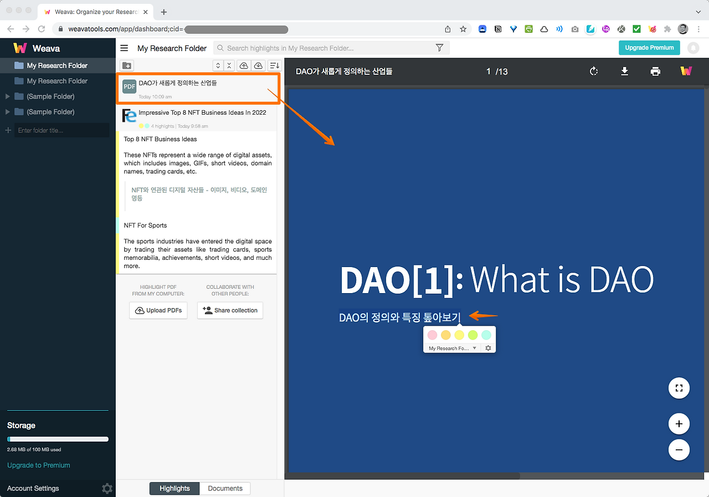
Task: Select the second My Research Folder item
Action: pyautogui.click(x=58, y=81)
